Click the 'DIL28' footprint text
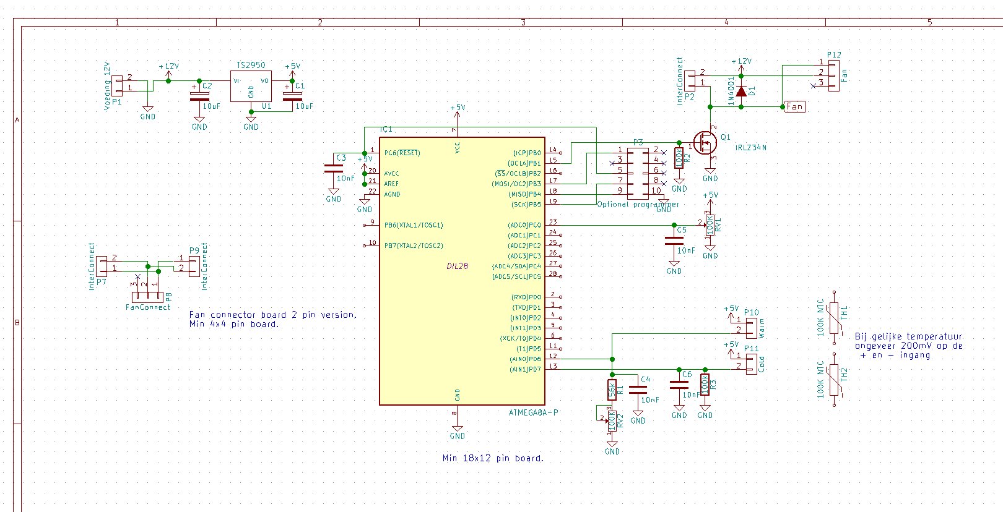The width and height of the screenshot is (1003, 512). 457,266
